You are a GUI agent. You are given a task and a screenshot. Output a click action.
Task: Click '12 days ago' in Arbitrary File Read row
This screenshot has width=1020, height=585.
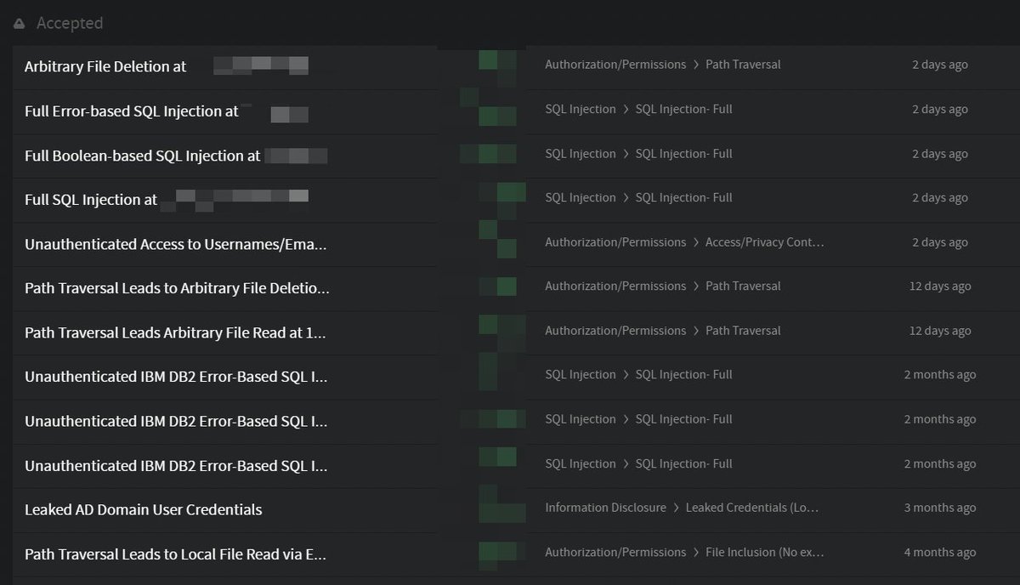pyautogui.click(x=940, y=331)
